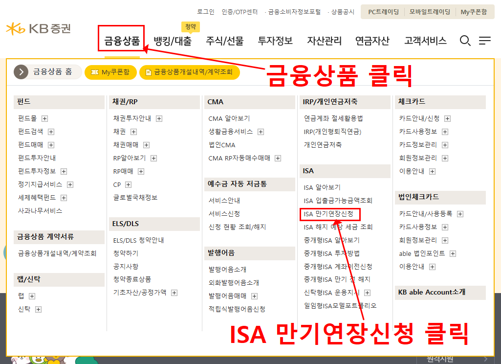Open 법인CMA link

(222, 145)
